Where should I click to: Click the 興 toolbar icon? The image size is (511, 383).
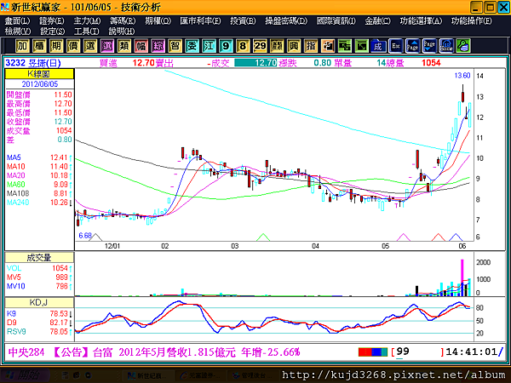[x=293, y=46]
